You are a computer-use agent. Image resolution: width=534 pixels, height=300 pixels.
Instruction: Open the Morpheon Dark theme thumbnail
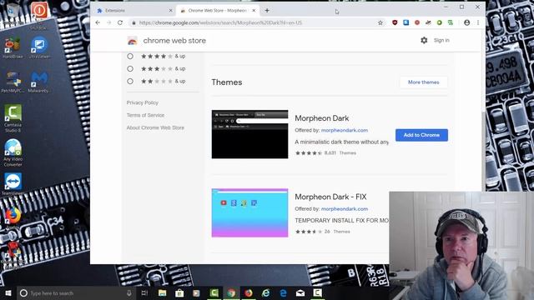[x=249, y=134]
